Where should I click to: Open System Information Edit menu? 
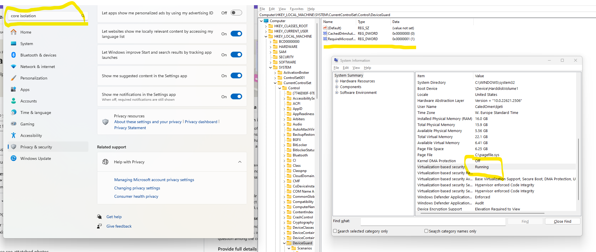click(346, 68)
